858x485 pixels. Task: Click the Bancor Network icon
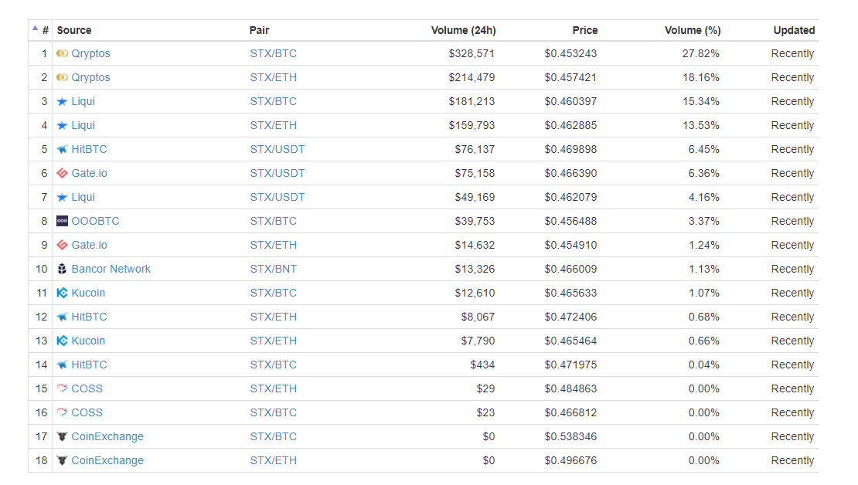tap(62, 269)
